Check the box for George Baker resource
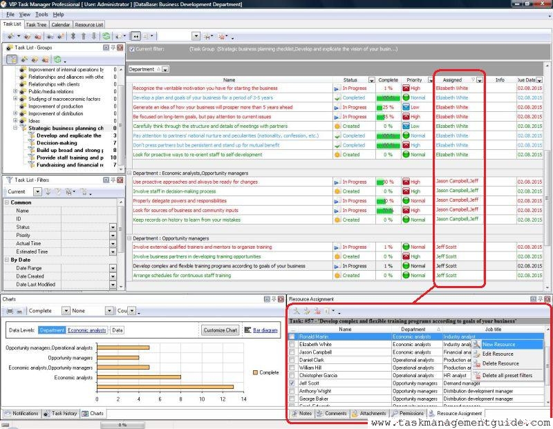Screen dimensions: 553x429 [x=292, y=399]
